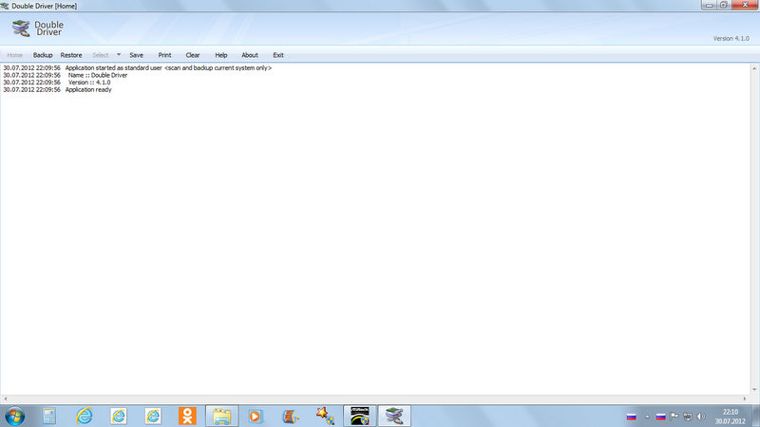This screenshot has width=760, height=427.
Task: Switch to the ASRock taskbar application
Action: click(x=360, y=416)
